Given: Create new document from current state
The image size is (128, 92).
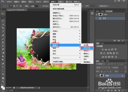Looking at the screenshot, I should [115, 41].
